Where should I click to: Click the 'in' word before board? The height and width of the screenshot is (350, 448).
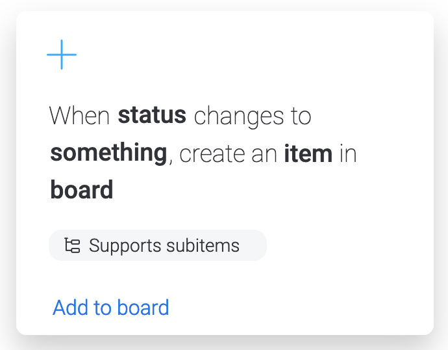(x=348, y=154)
